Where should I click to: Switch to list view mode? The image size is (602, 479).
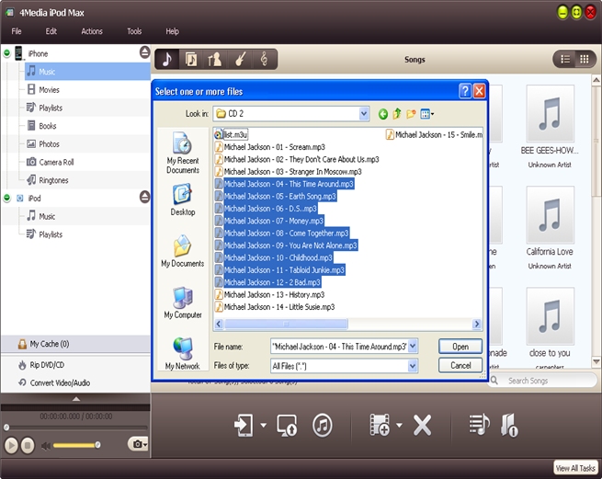(565, 59)
